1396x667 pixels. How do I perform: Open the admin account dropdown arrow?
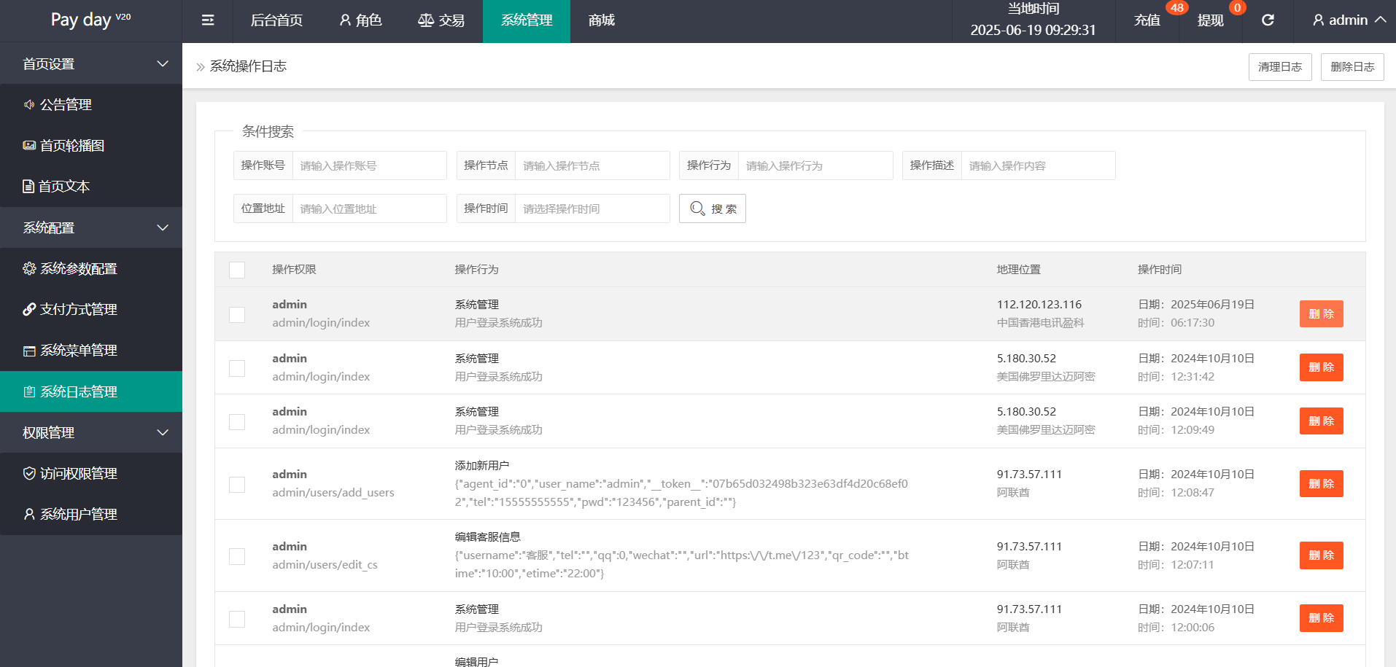click(x=1381, y=20)
